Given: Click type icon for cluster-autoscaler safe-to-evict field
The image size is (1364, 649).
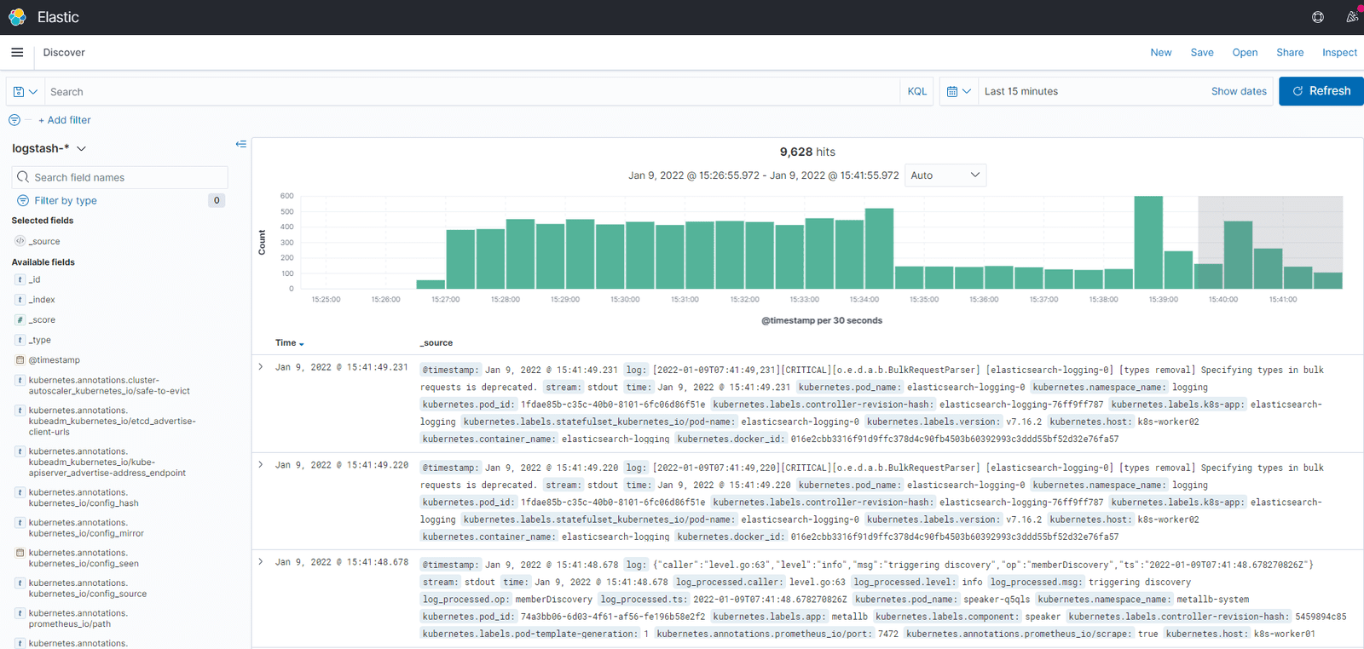Looking at the screenshot, I should tap(20, 381).
